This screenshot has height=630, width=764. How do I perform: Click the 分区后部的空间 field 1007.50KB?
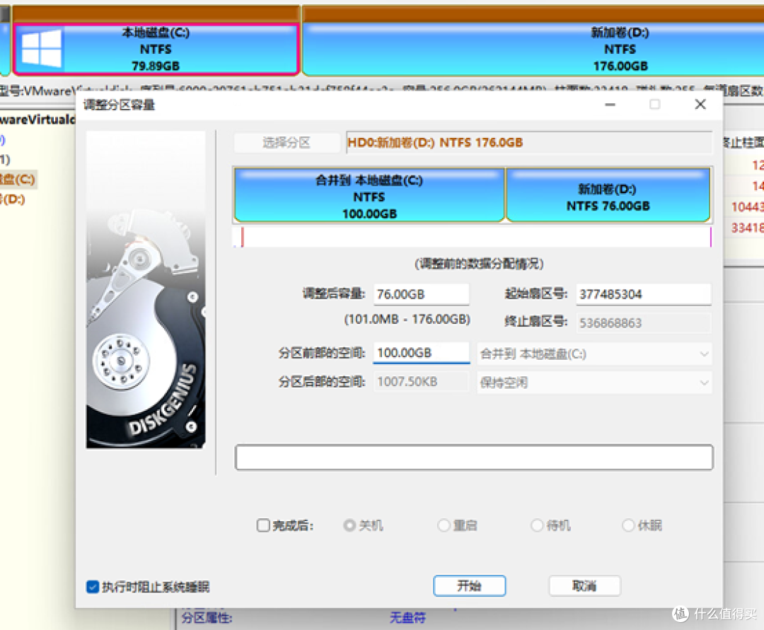(x=421, y=381)
